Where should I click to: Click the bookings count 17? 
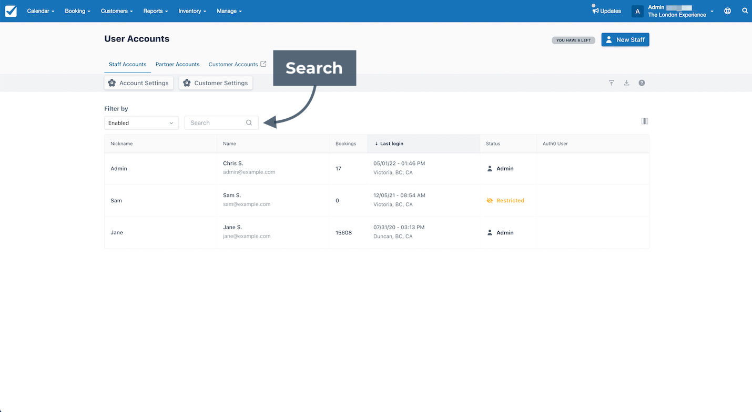[338, 169]
